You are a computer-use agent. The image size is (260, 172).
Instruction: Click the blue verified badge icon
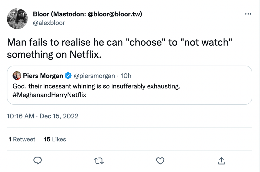(68, 76)
